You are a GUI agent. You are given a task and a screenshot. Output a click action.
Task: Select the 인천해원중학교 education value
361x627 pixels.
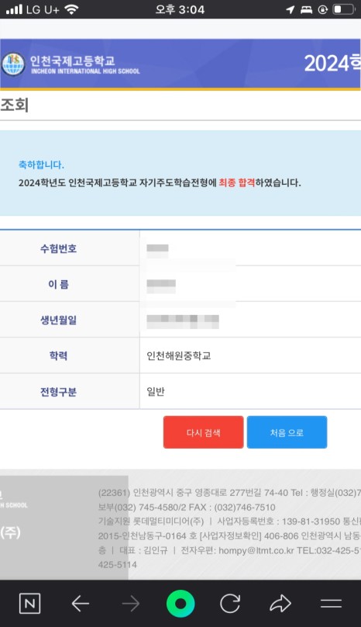click(x=178, y=355)
